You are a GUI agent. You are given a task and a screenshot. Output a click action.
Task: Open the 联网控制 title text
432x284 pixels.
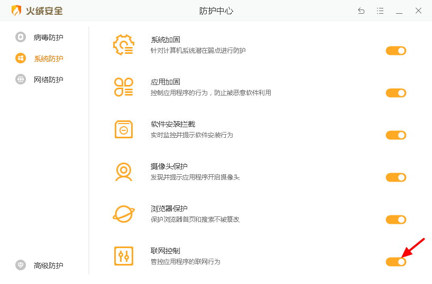(x=166, y=251)
